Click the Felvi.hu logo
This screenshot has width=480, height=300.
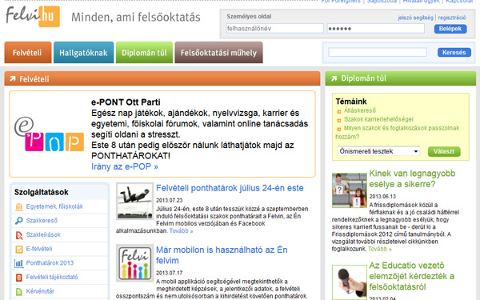(33, 17)
